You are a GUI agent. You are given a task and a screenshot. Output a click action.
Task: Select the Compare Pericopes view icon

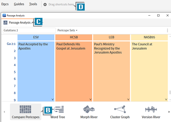tap(25, 109)
